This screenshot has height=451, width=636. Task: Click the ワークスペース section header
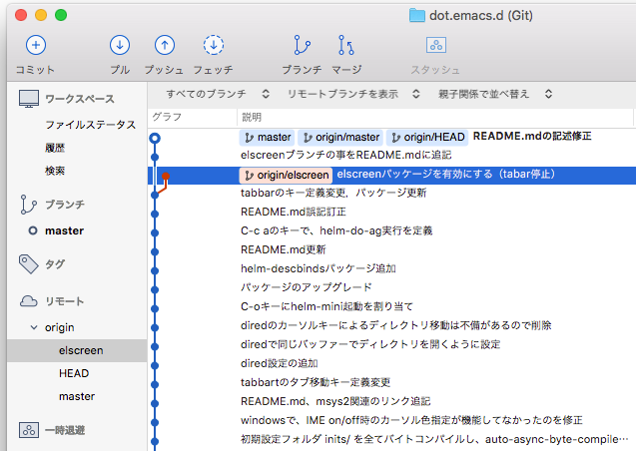click(x=80, y=99)
